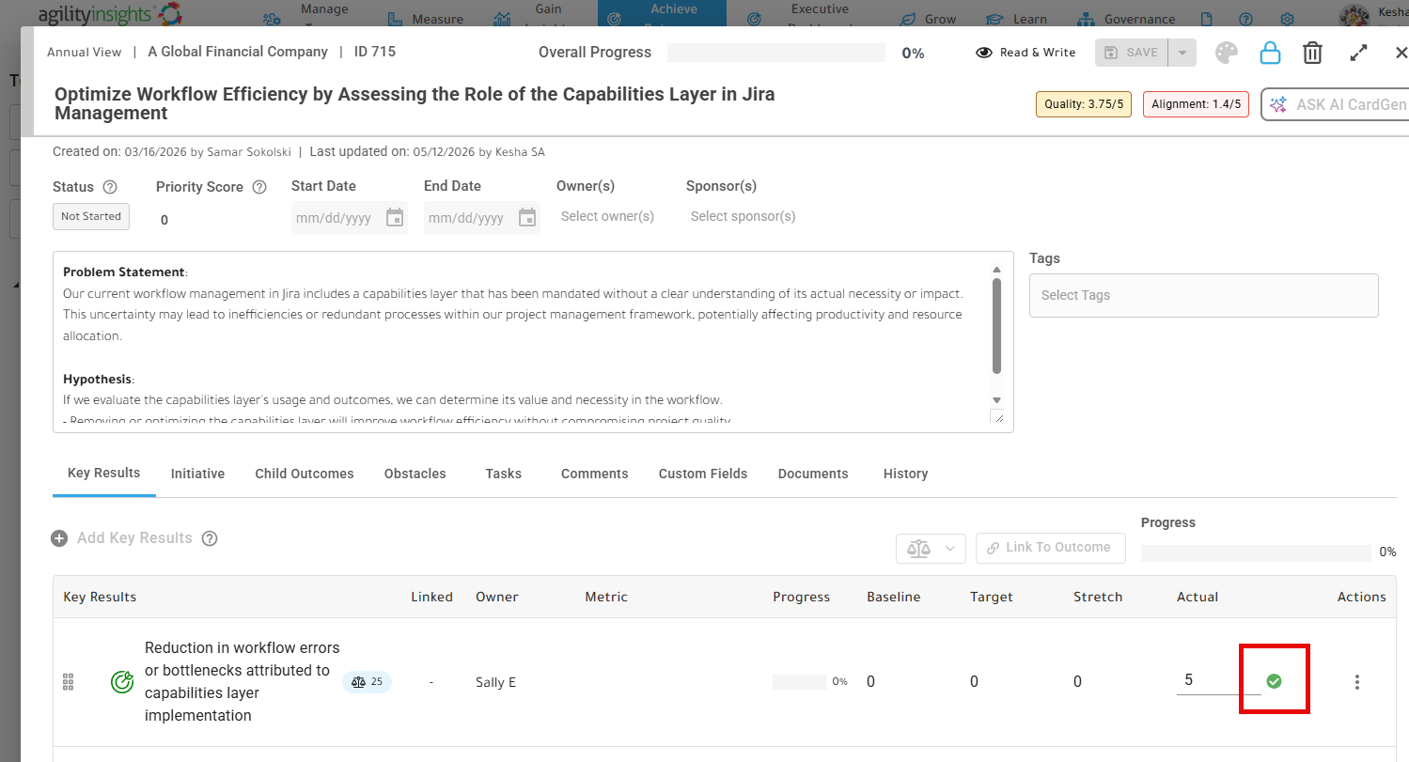Open the Governance menu
Viewport: 1409px width, 762px height.
[x=1127, y=19]
